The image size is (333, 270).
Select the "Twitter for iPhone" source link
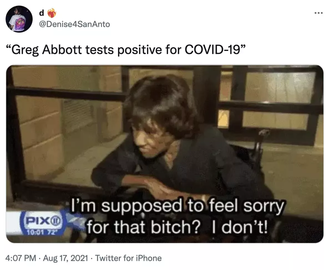click(x=128, y=258)
